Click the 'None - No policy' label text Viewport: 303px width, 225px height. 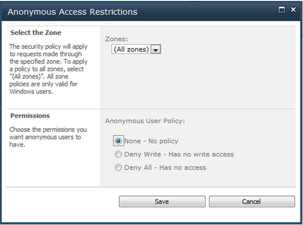click(151, 141)
